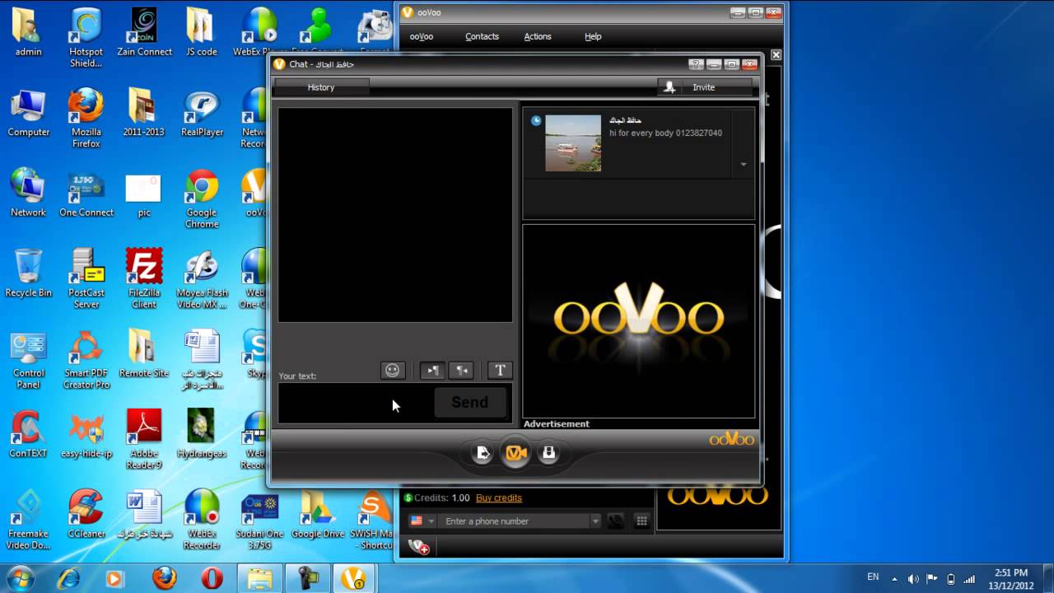Expand the phone number history dropdown
The height and width of the screenshot is (593, 1054).
pos(595,521)
